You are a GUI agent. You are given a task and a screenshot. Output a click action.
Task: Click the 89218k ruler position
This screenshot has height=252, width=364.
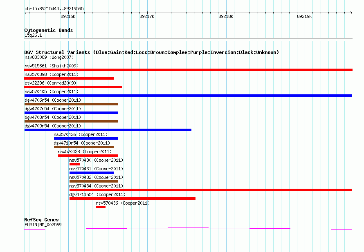coord(226,16)
